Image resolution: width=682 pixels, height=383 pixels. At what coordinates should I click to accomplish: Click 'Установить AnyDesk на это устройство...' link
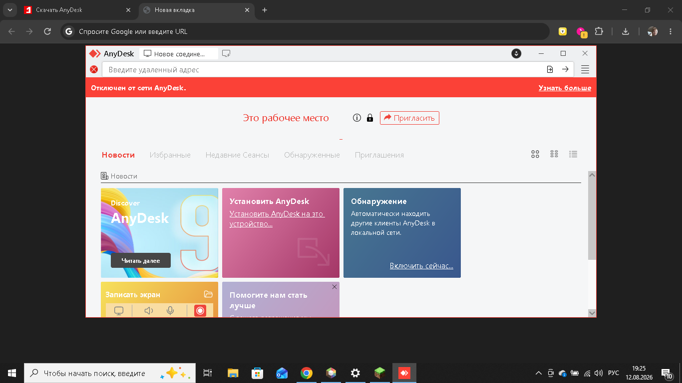click(277, 219)
